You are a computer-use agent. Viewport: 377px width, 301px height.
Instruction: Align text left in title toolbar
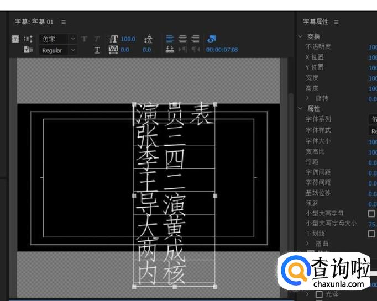pos(170,39)
